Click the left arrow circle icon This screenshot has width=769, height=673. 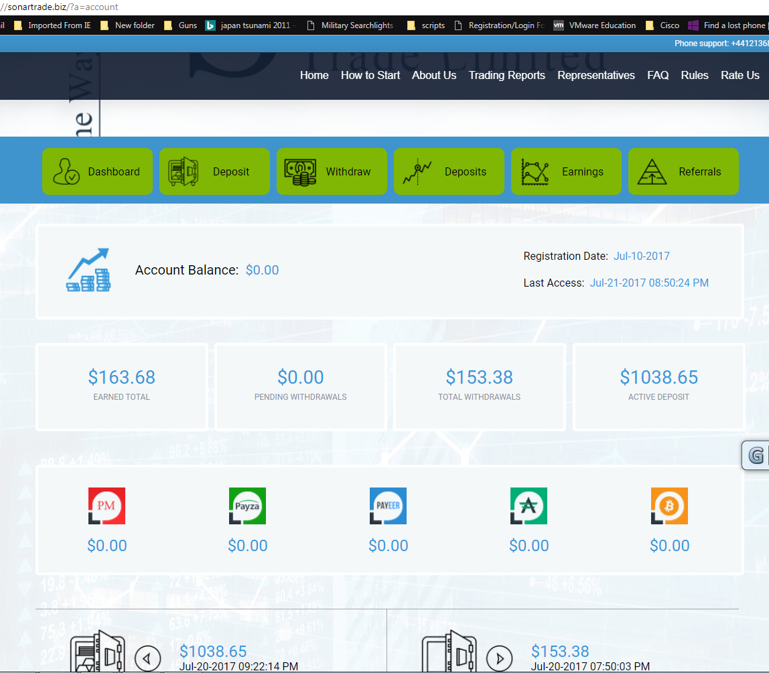[147, 658]
